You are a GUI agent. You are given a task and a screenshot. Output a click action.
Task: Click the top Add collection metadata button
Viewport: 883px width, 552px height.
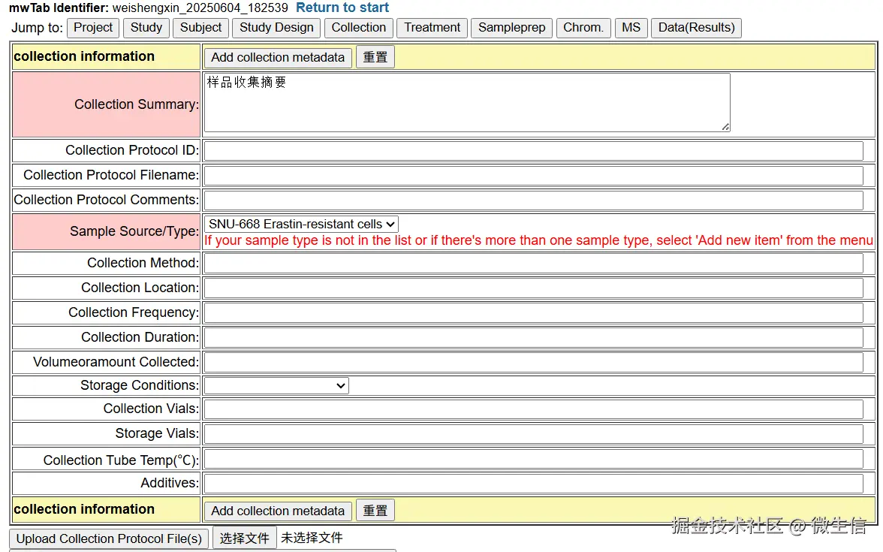tap(278, 57)
